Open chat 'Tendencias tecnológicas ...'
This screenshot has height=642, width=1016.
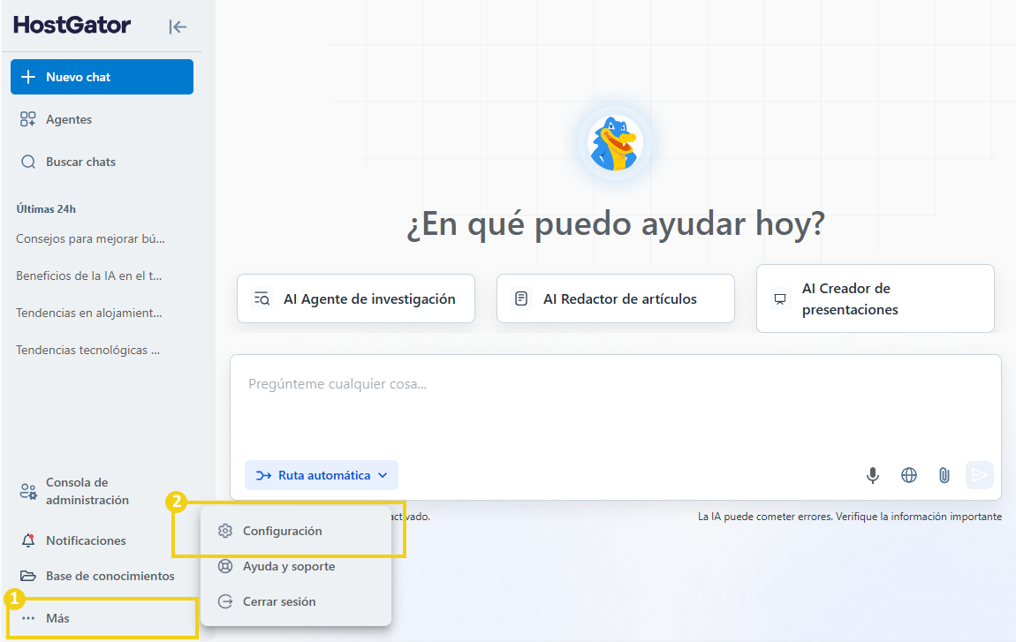click(88, 350)
